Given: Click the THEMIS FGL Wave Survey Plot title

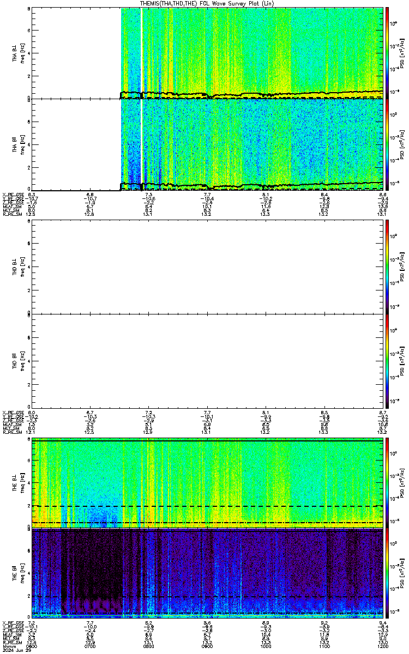Looking at the screenshot, I should pos(208,3).
